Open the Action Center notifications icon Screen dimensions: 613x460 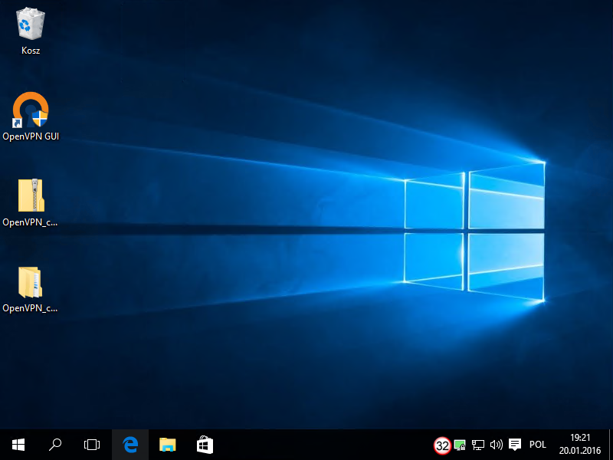(515, 445)
